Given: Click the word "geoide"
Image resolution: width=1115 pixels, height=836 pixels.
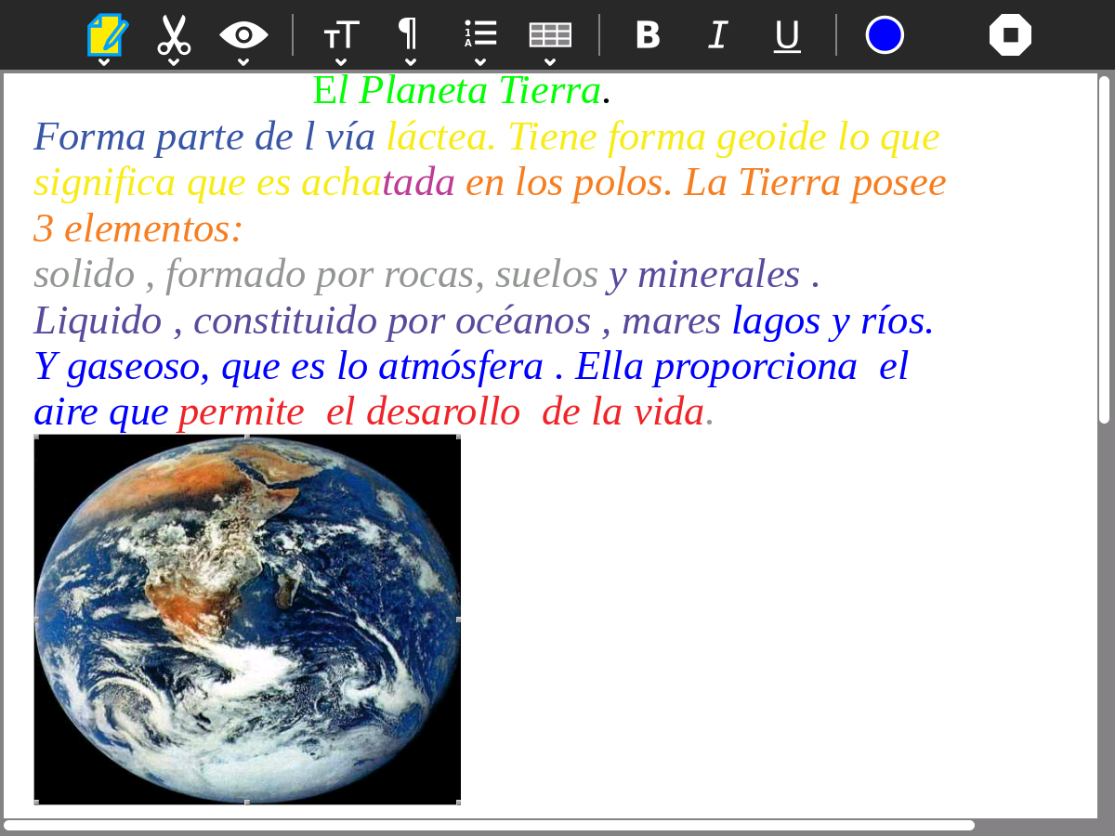Looking at the screenshot, I should [770, 137].
